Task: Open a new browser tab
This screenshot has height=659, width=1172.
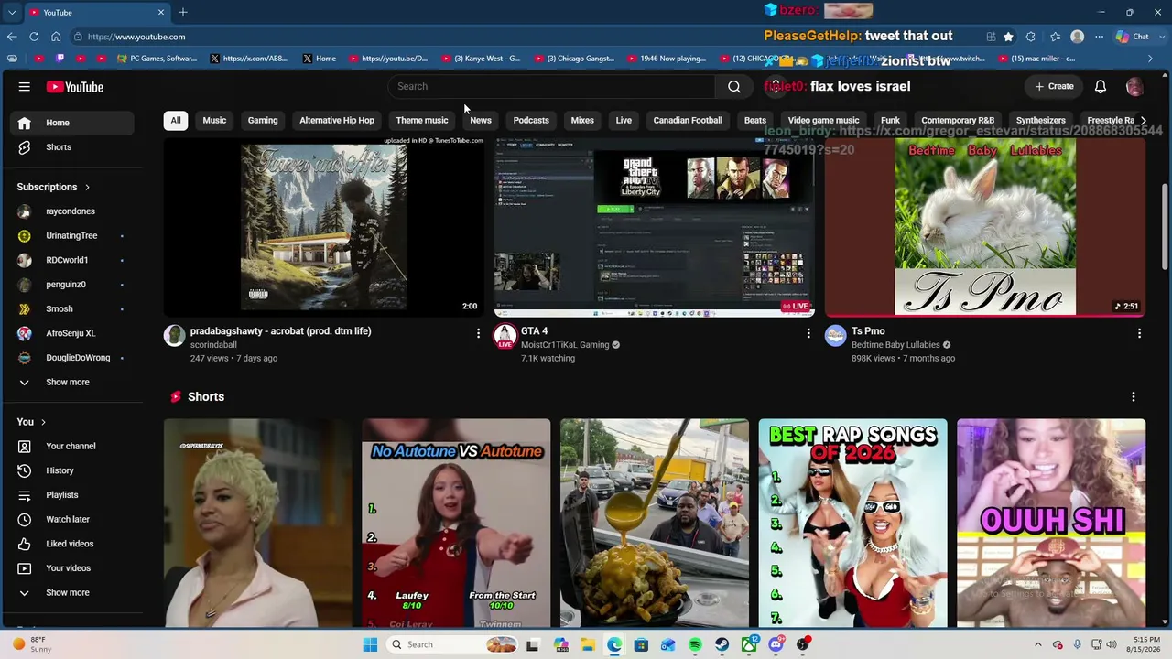Action: (183, 12)
